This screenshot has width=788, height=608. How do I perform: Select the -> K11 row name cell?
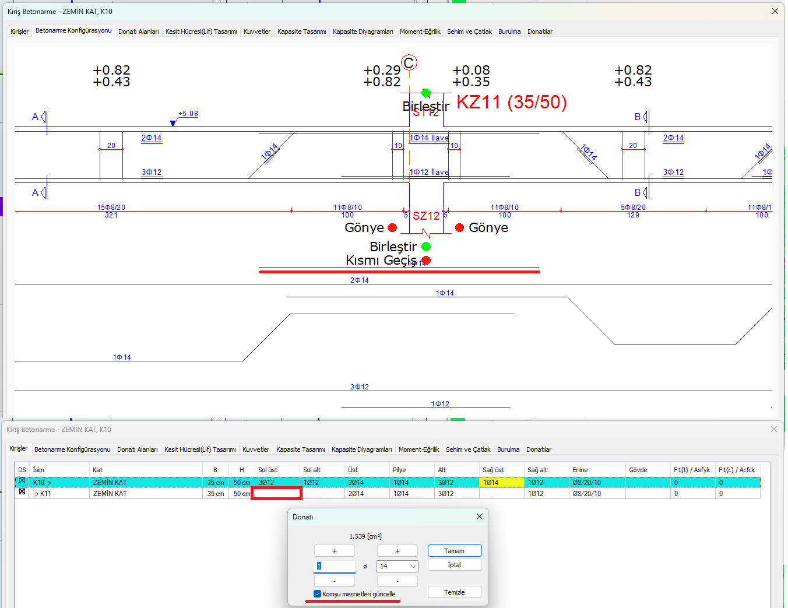[x=59, y=493]
